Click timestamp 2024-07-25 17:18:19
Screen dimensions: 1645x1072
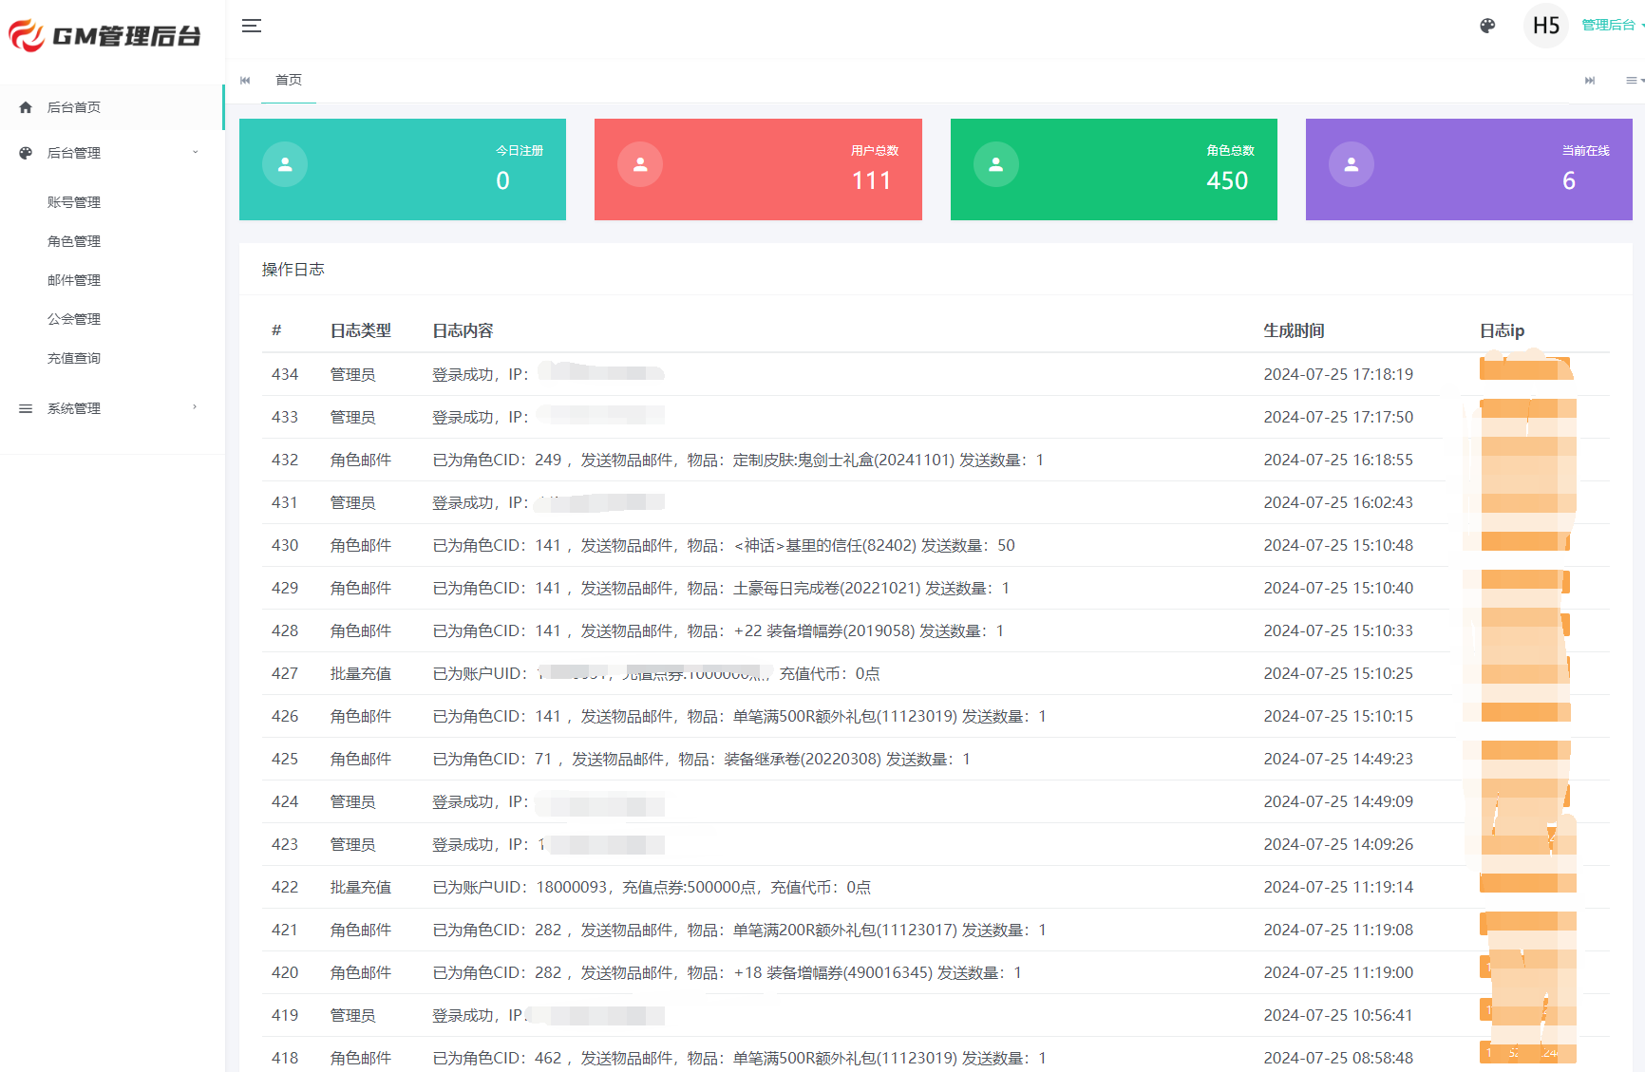[1338, 374]
